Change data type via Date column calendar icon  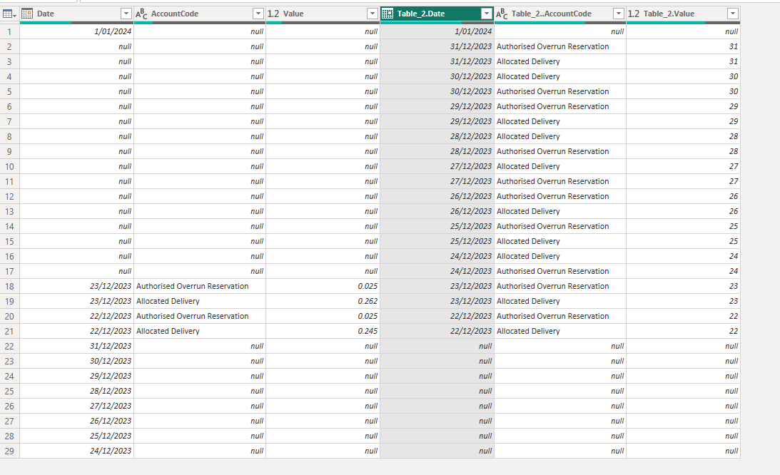[27, 14]
